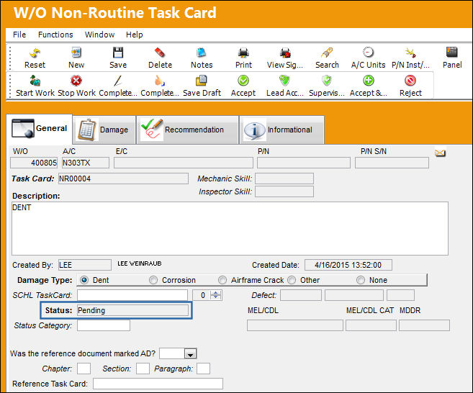Click the Reference Task Card field
The width and height of the screenshot is (473, 393).
point(158,384)
